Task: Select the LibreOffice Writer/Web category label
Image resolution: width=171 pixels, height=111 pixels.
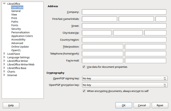Action: coord(21,64)
